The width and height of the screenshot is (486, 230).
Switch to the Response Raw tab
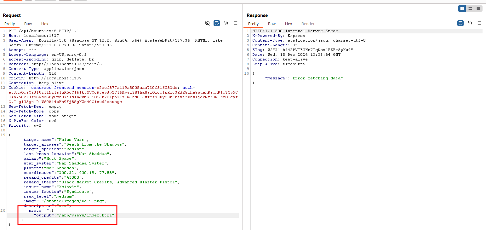(272, 24)
